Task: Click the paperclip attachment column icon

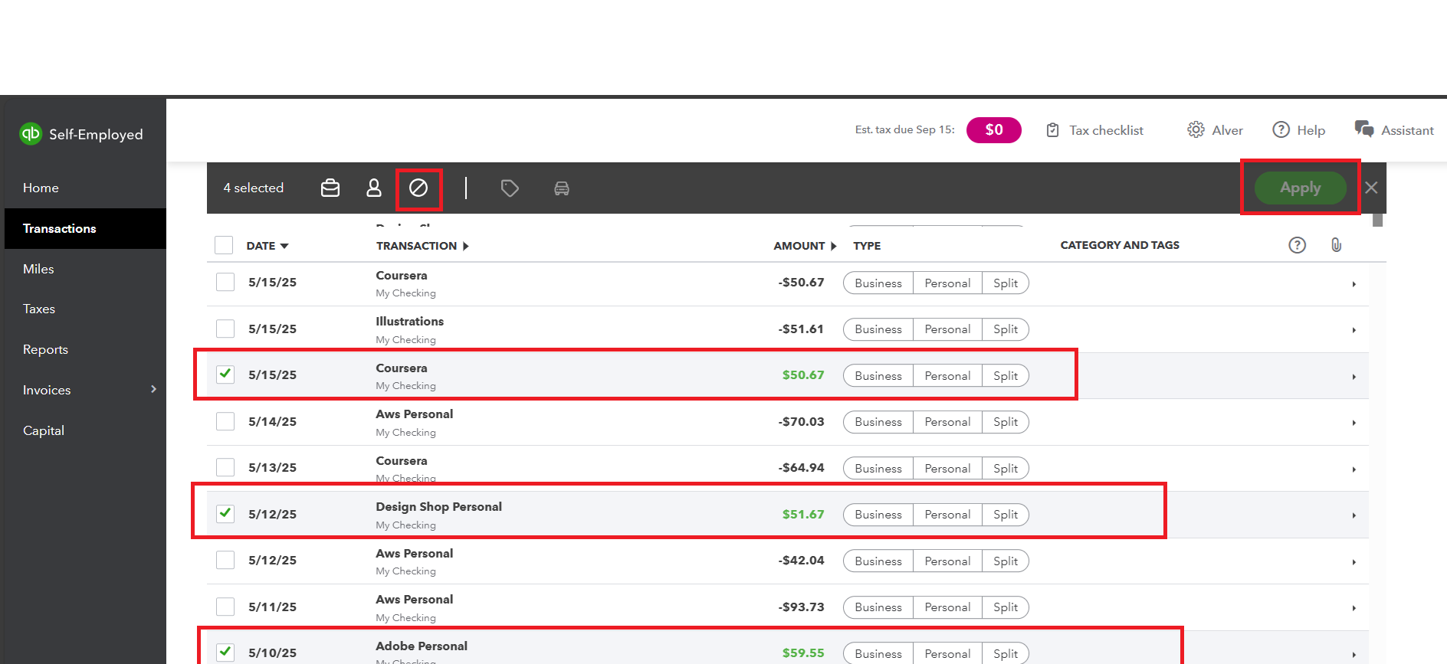Action: [x=1336, y=245]
